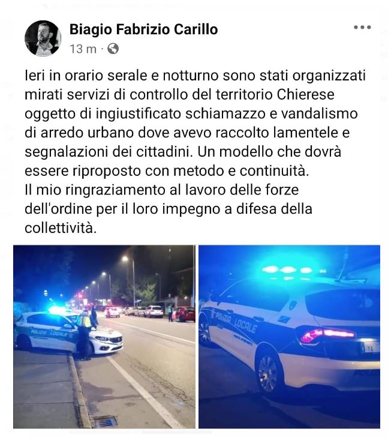Click the final word 'collettività.' in the post
388x437 pixels.
pyautogui.click(x=61, y=228)
